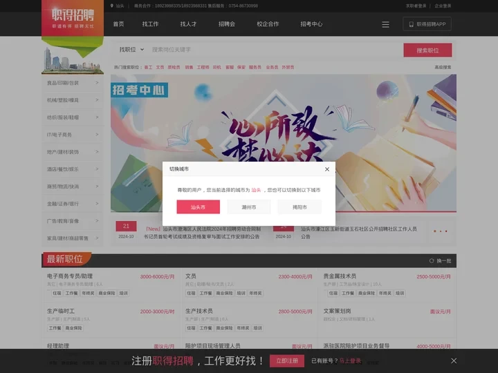
Task: Expand 纺织/服装/鞋帽 category
Action: (73, 117)
